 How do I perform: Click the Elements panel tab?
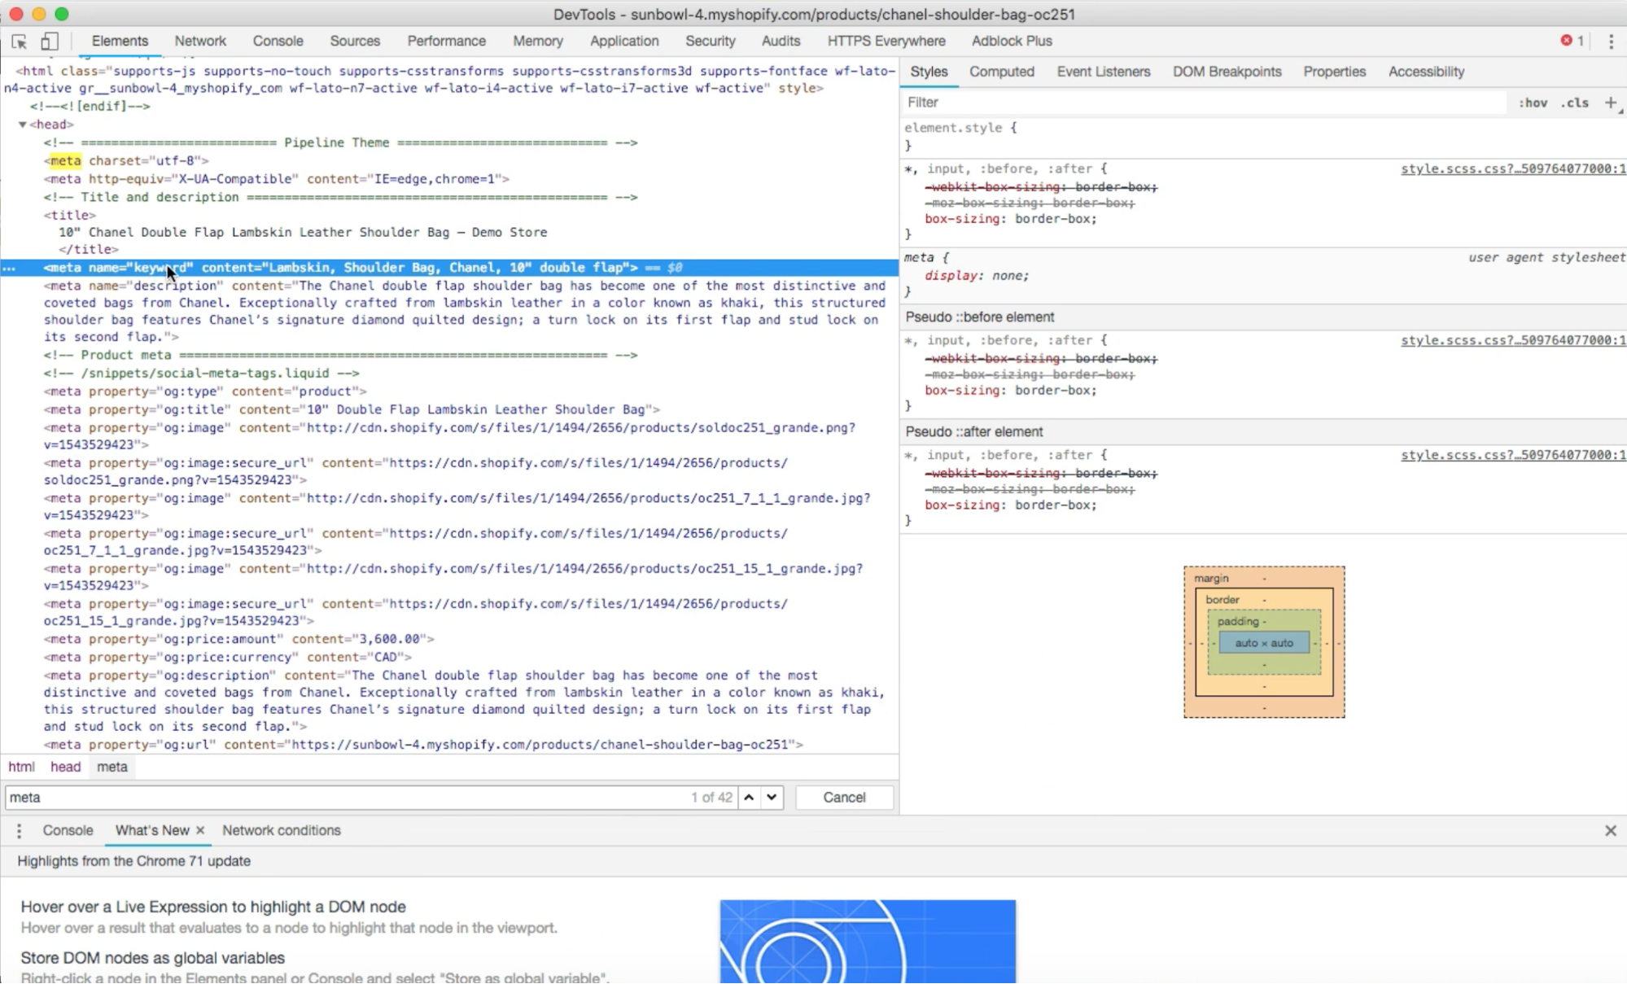click(x=119, y=40)
